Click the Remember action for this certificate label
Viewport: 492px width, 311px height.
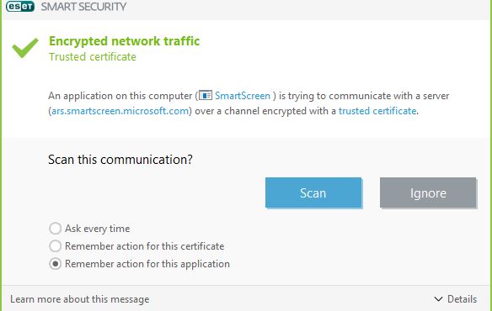pos(145,246)
